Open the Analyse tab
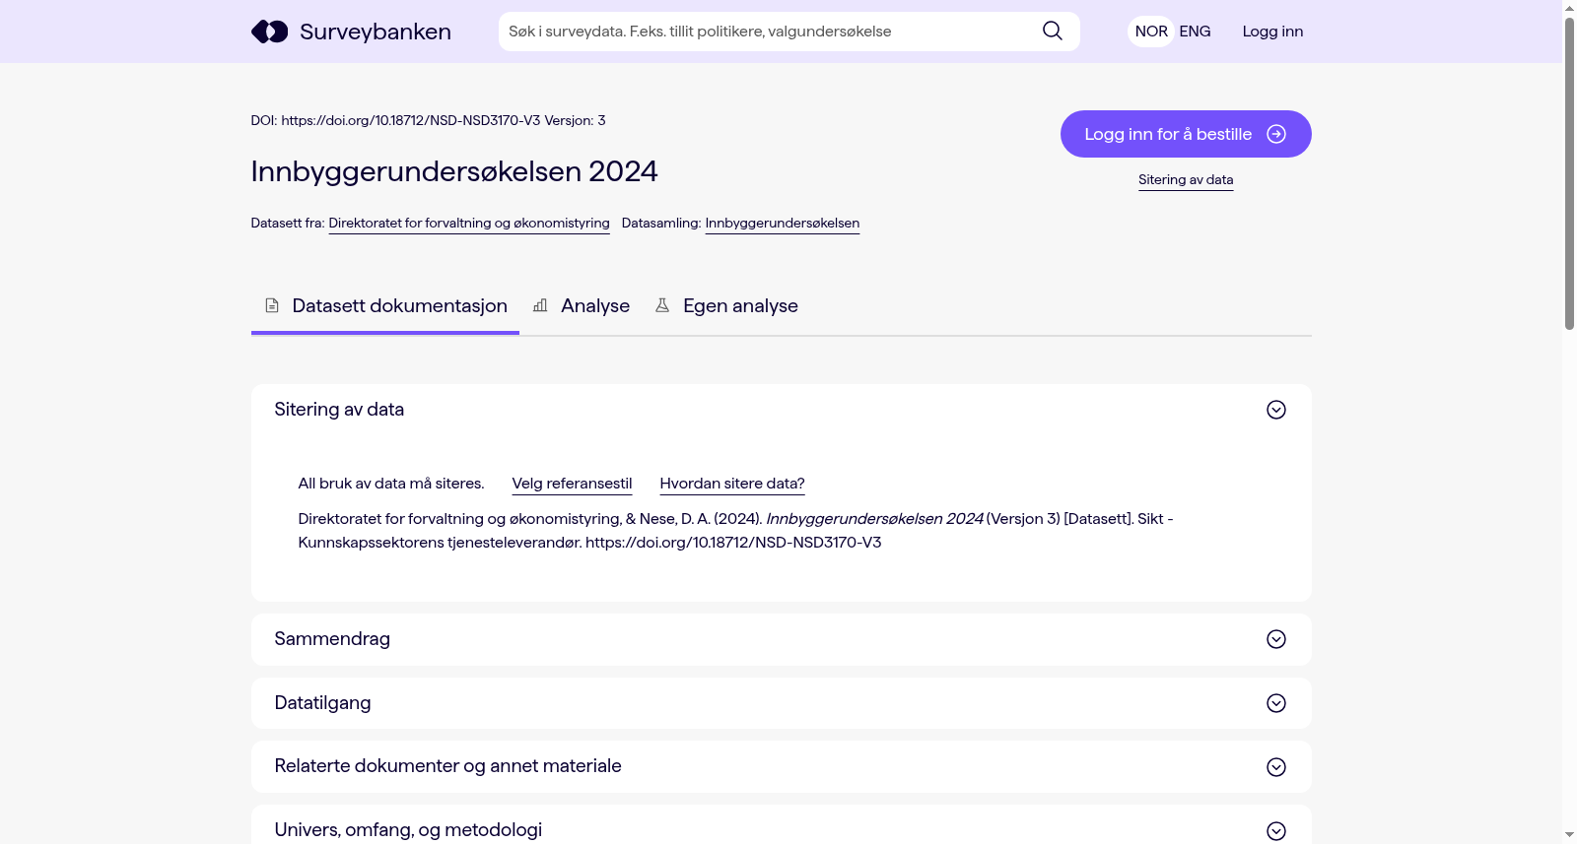The width and height of the screenshot is (1577, 844). pos(582,306)
